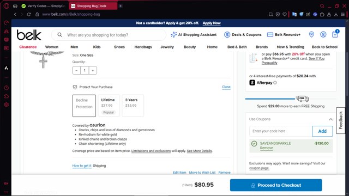Screen dimensions: 349x196
Task: Click the padlock site info icon
Action: 37,14
